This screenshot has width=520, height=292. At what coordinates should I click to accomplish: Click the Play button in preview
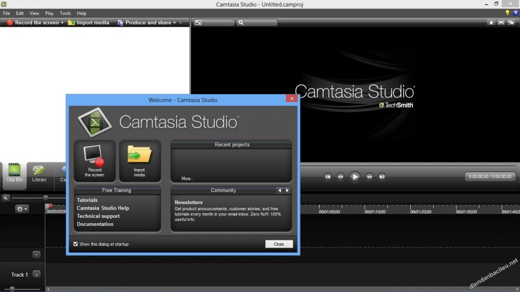pos(354,177)
